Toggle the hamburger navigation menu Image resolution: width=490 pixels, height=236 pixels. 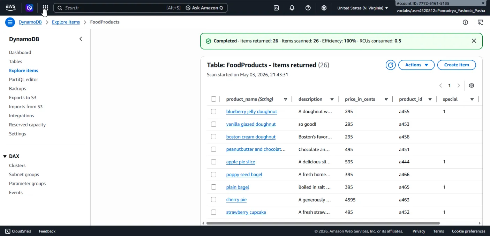click(x=10, y=22)
